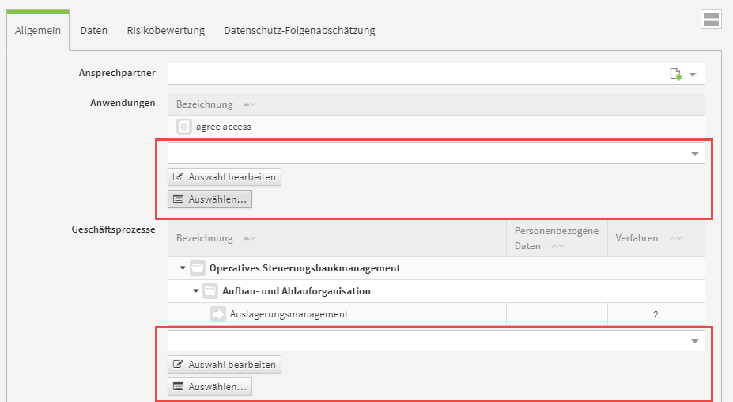Open the dropdown arrow below Anwendungen table

(x=695, y=154)
